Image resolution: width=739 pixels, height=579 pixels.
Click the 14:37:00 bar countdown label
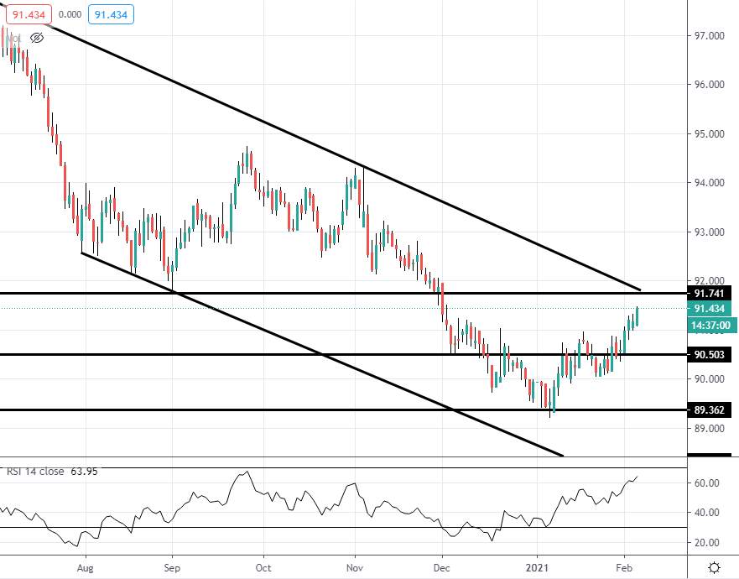pos(712,326)
